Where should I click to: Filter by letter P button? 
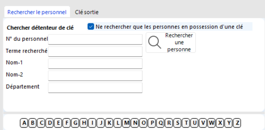tap(152, 123)
